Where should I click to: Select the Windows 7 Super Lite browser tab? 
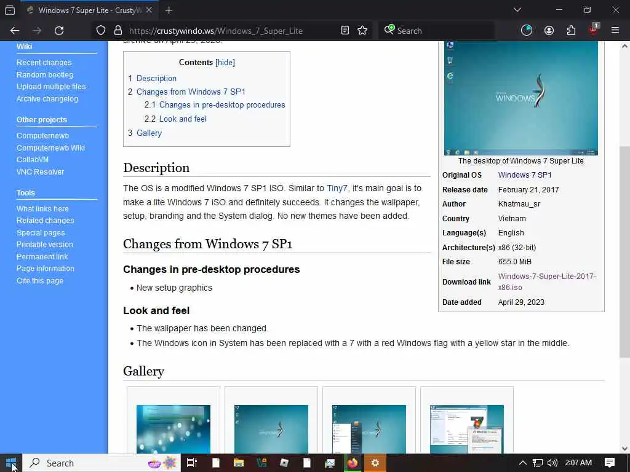89,10
